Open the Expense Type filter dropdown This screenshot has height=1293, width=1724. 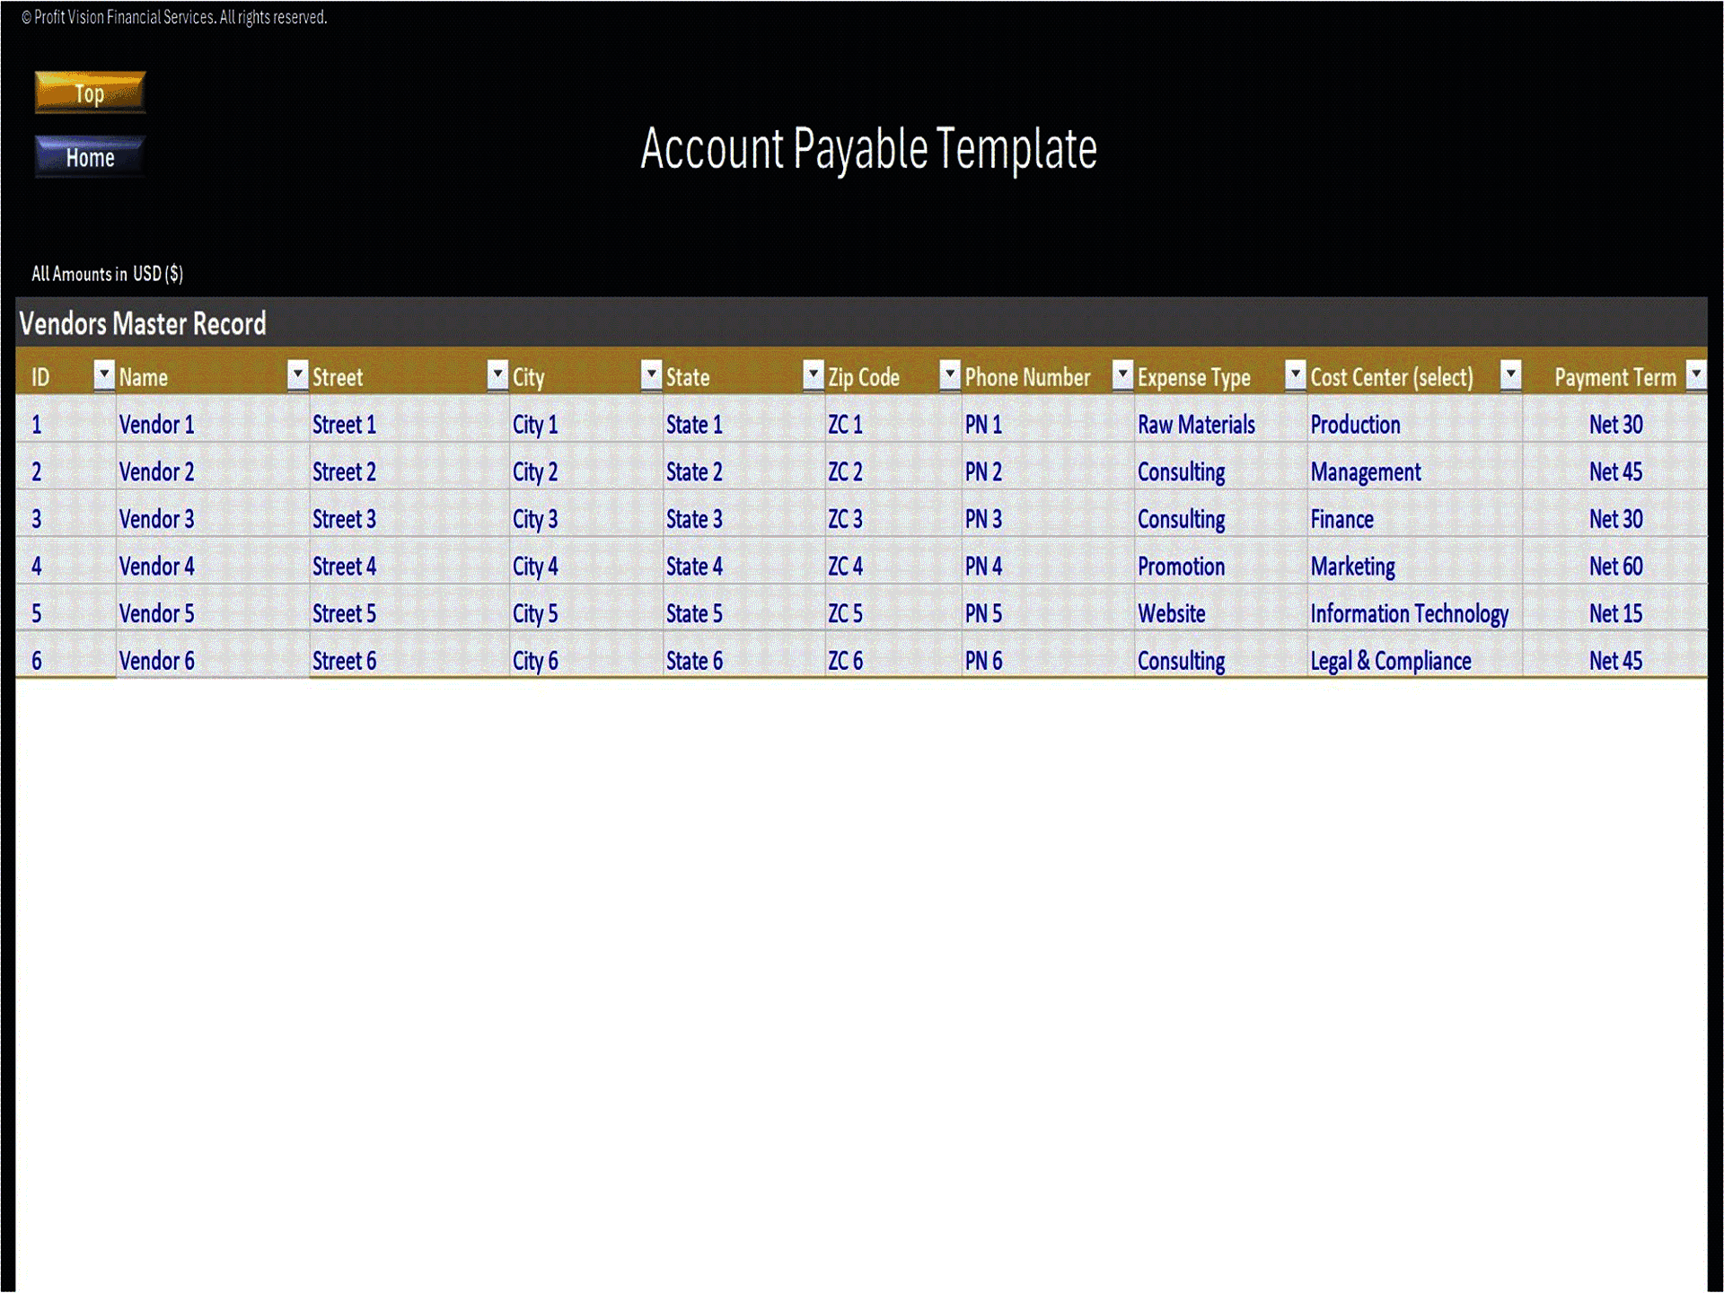click(1296, 374)
